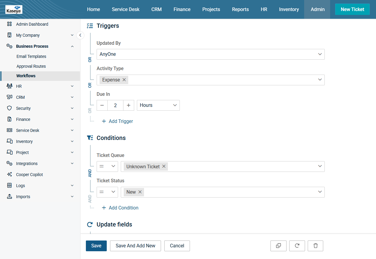Click the Due In number input field
Viewport: 376px width, 259px height.
115,105
